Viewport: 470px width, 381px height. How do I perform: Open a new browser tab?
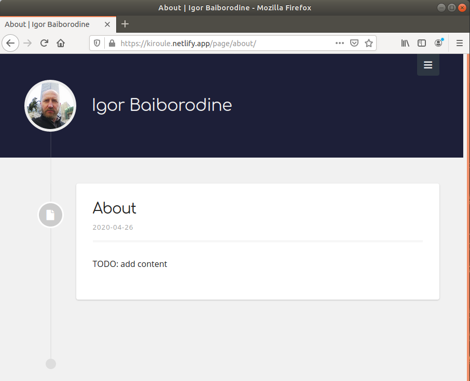[x=125, y=24]
